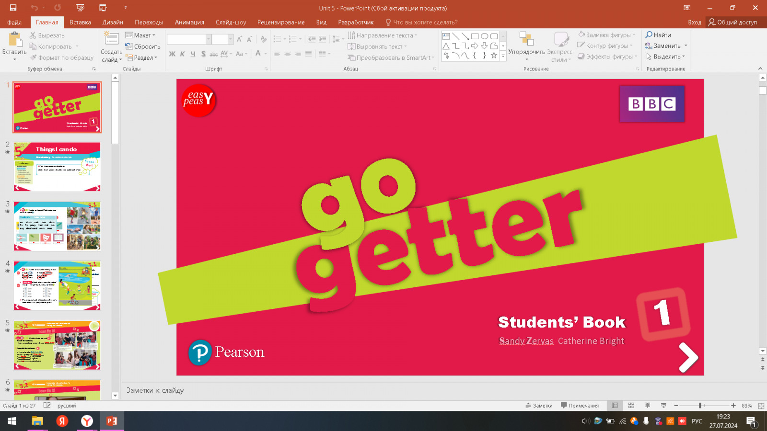Justify the paragraph text
Viewport: 767px width, 431px height.
click(x=308, y=54)
